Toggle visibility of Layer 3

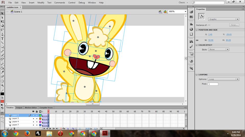[33, 118]
